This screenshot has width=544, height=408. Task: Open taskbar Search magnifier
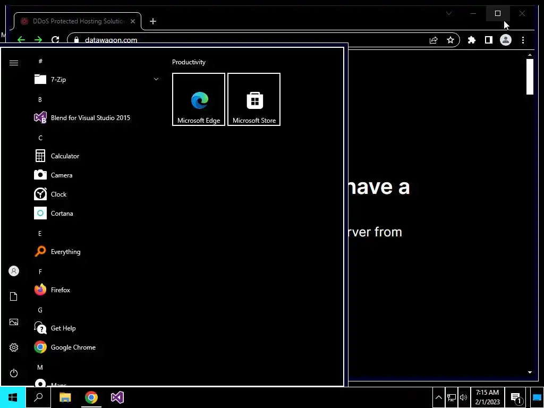(x=38, y=397)
